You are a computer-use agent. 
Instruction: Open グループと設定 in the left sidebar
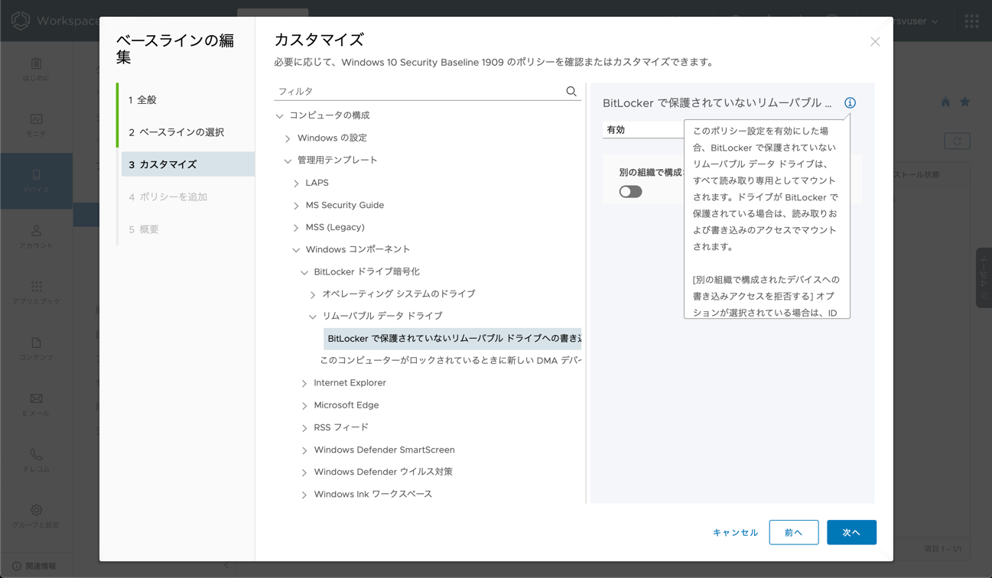[x=36, y=516]
